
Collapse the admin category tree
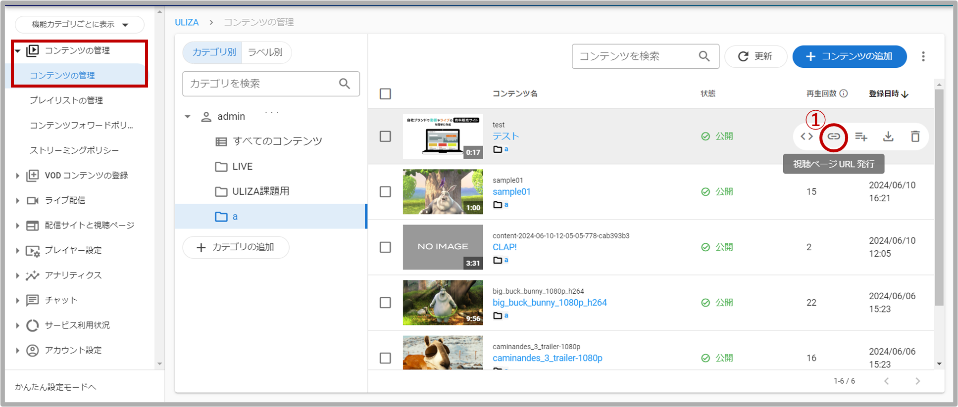tap(188, 117)
